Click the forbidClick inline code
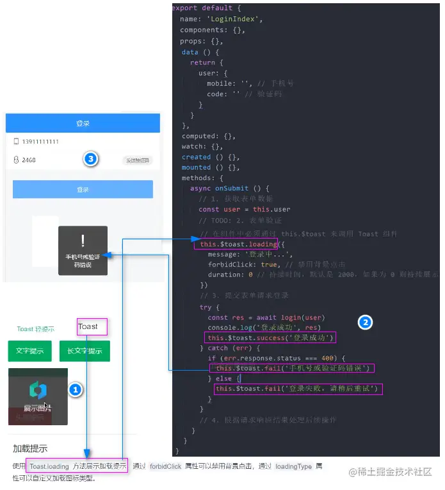445x490 pixels. [x=165, y=466]
